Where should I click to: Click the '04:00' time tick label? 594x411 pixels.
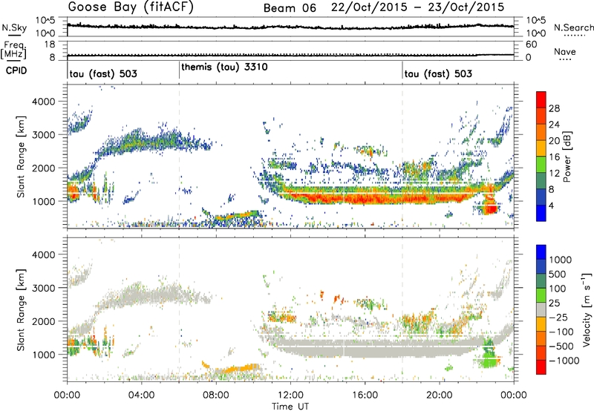click(x=141, y=395)
